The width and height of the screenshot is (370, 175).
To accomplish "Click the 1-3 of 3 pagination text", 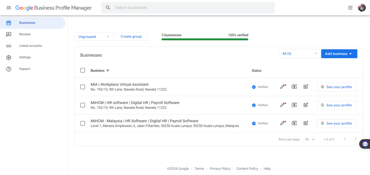I will pos(329,139).
